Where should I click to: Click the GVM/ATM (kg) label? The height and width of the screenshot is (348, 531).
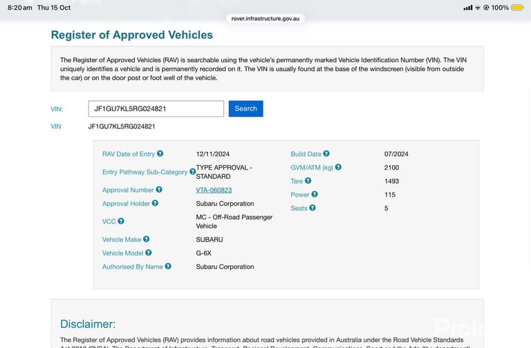[x=312, y=167]
